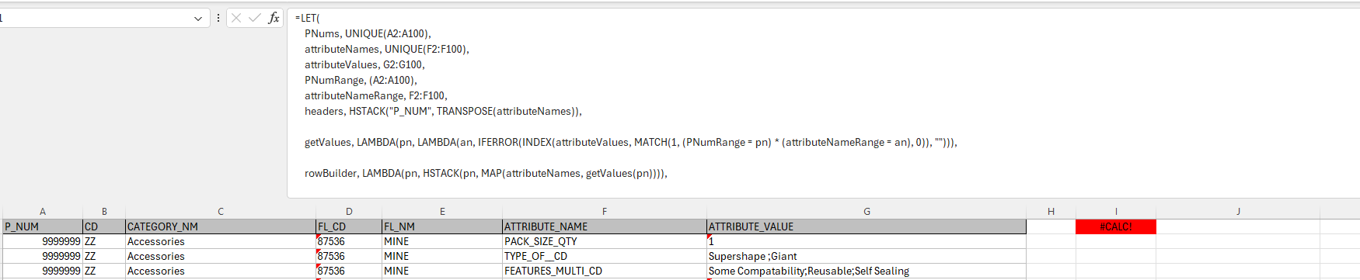Click cell containing FEATURES_MULTI_CD
1360x280 pixels.
[x=604, y=271]
